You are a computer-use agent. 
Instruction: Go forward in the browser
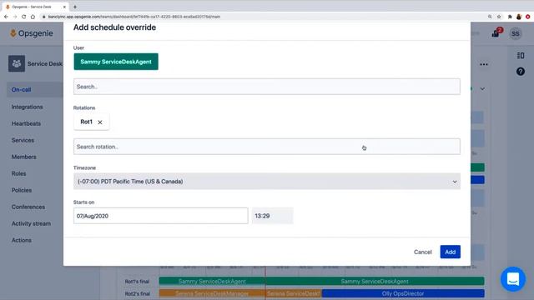(x=15, y=17)
